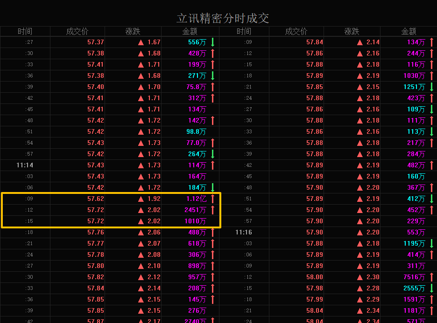Click the red triangle before 1.67
The width and height of the screenshot is (437, 323).
tap(141, 42)
